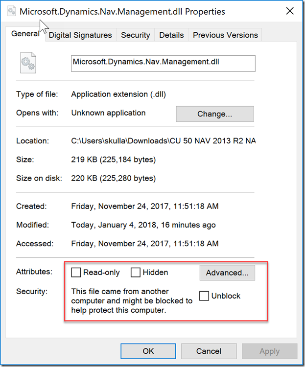This screenshot has height=367, width=305.
Task: Select the General tab
Action: [25, 34]
